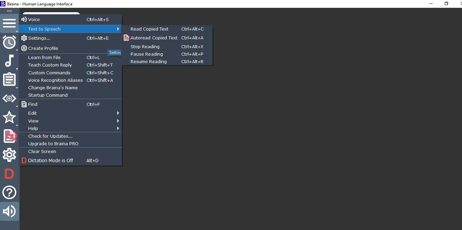Image resolution: width=462 pixels, height=230 pixels.
Task: Click the sidebar grip handle at top
Action: [x=9, y=11]
